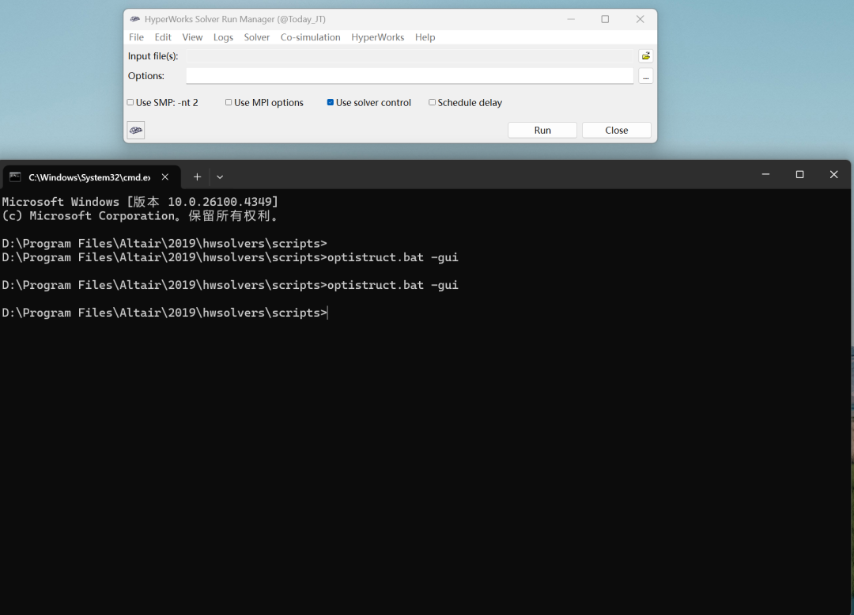Open the Logs menu
Viewport: 854px width, 615px height.
tap(223, 37)
